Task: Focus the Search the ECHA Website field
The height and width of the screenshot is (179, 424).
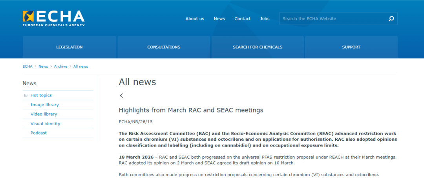Action: click(x=332, y=19)
